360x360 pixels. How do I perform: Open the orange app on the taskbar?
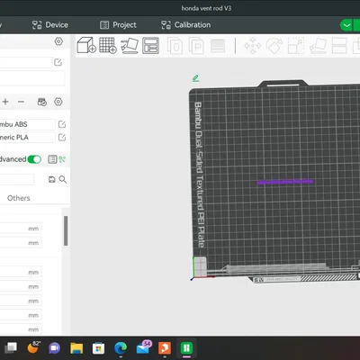point(165,348)
